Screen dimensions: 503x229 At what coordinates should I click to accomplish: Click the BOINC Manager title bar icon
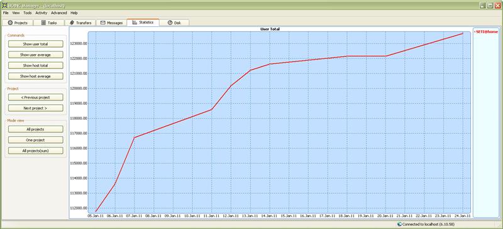[4, 6]
